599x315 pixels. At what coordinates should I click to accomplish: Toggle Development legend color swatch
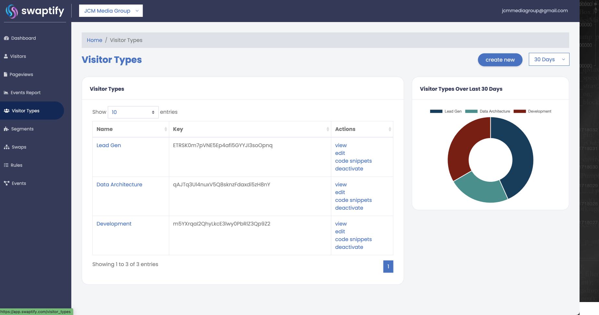(520, 111)
